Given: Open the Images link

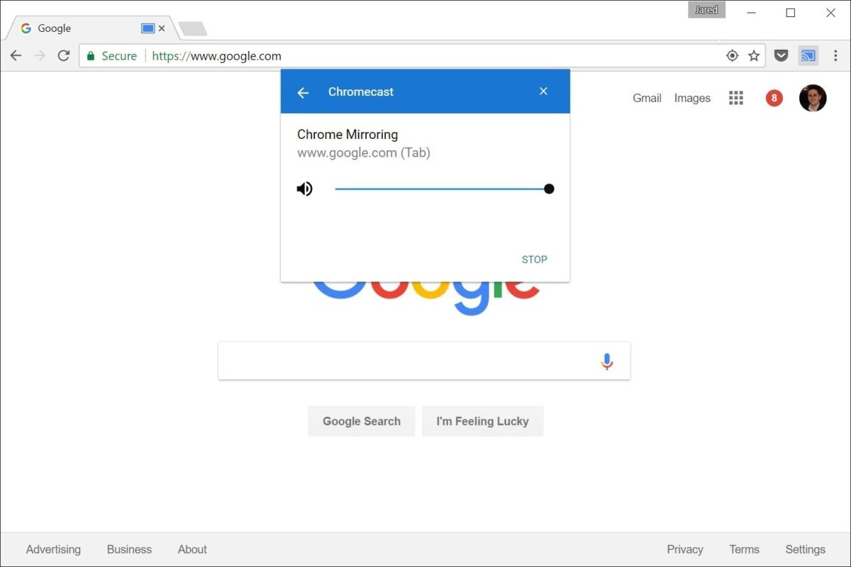Looking at the screenshot, I should pyautogui.click(x=692, y=98).
